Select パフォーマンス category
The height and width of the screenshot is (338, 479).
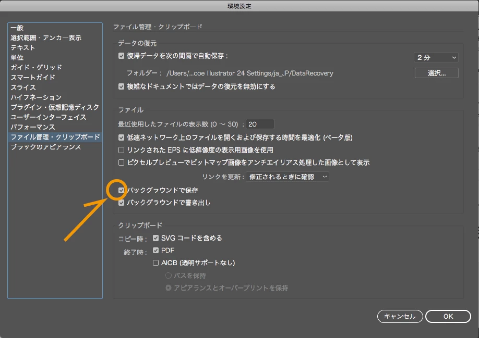coord(33,127)
